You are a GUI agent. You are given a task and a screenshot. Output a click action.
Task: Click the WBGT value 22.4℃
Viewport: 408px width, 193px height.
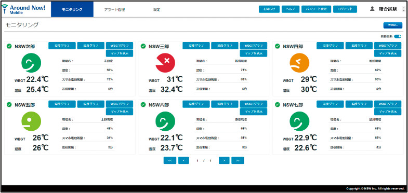pyautogui.click(x=37, y=79)
